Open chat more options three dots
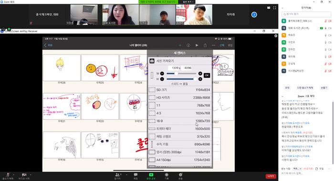This screenshot has width=334, height=181. (330, 169)
